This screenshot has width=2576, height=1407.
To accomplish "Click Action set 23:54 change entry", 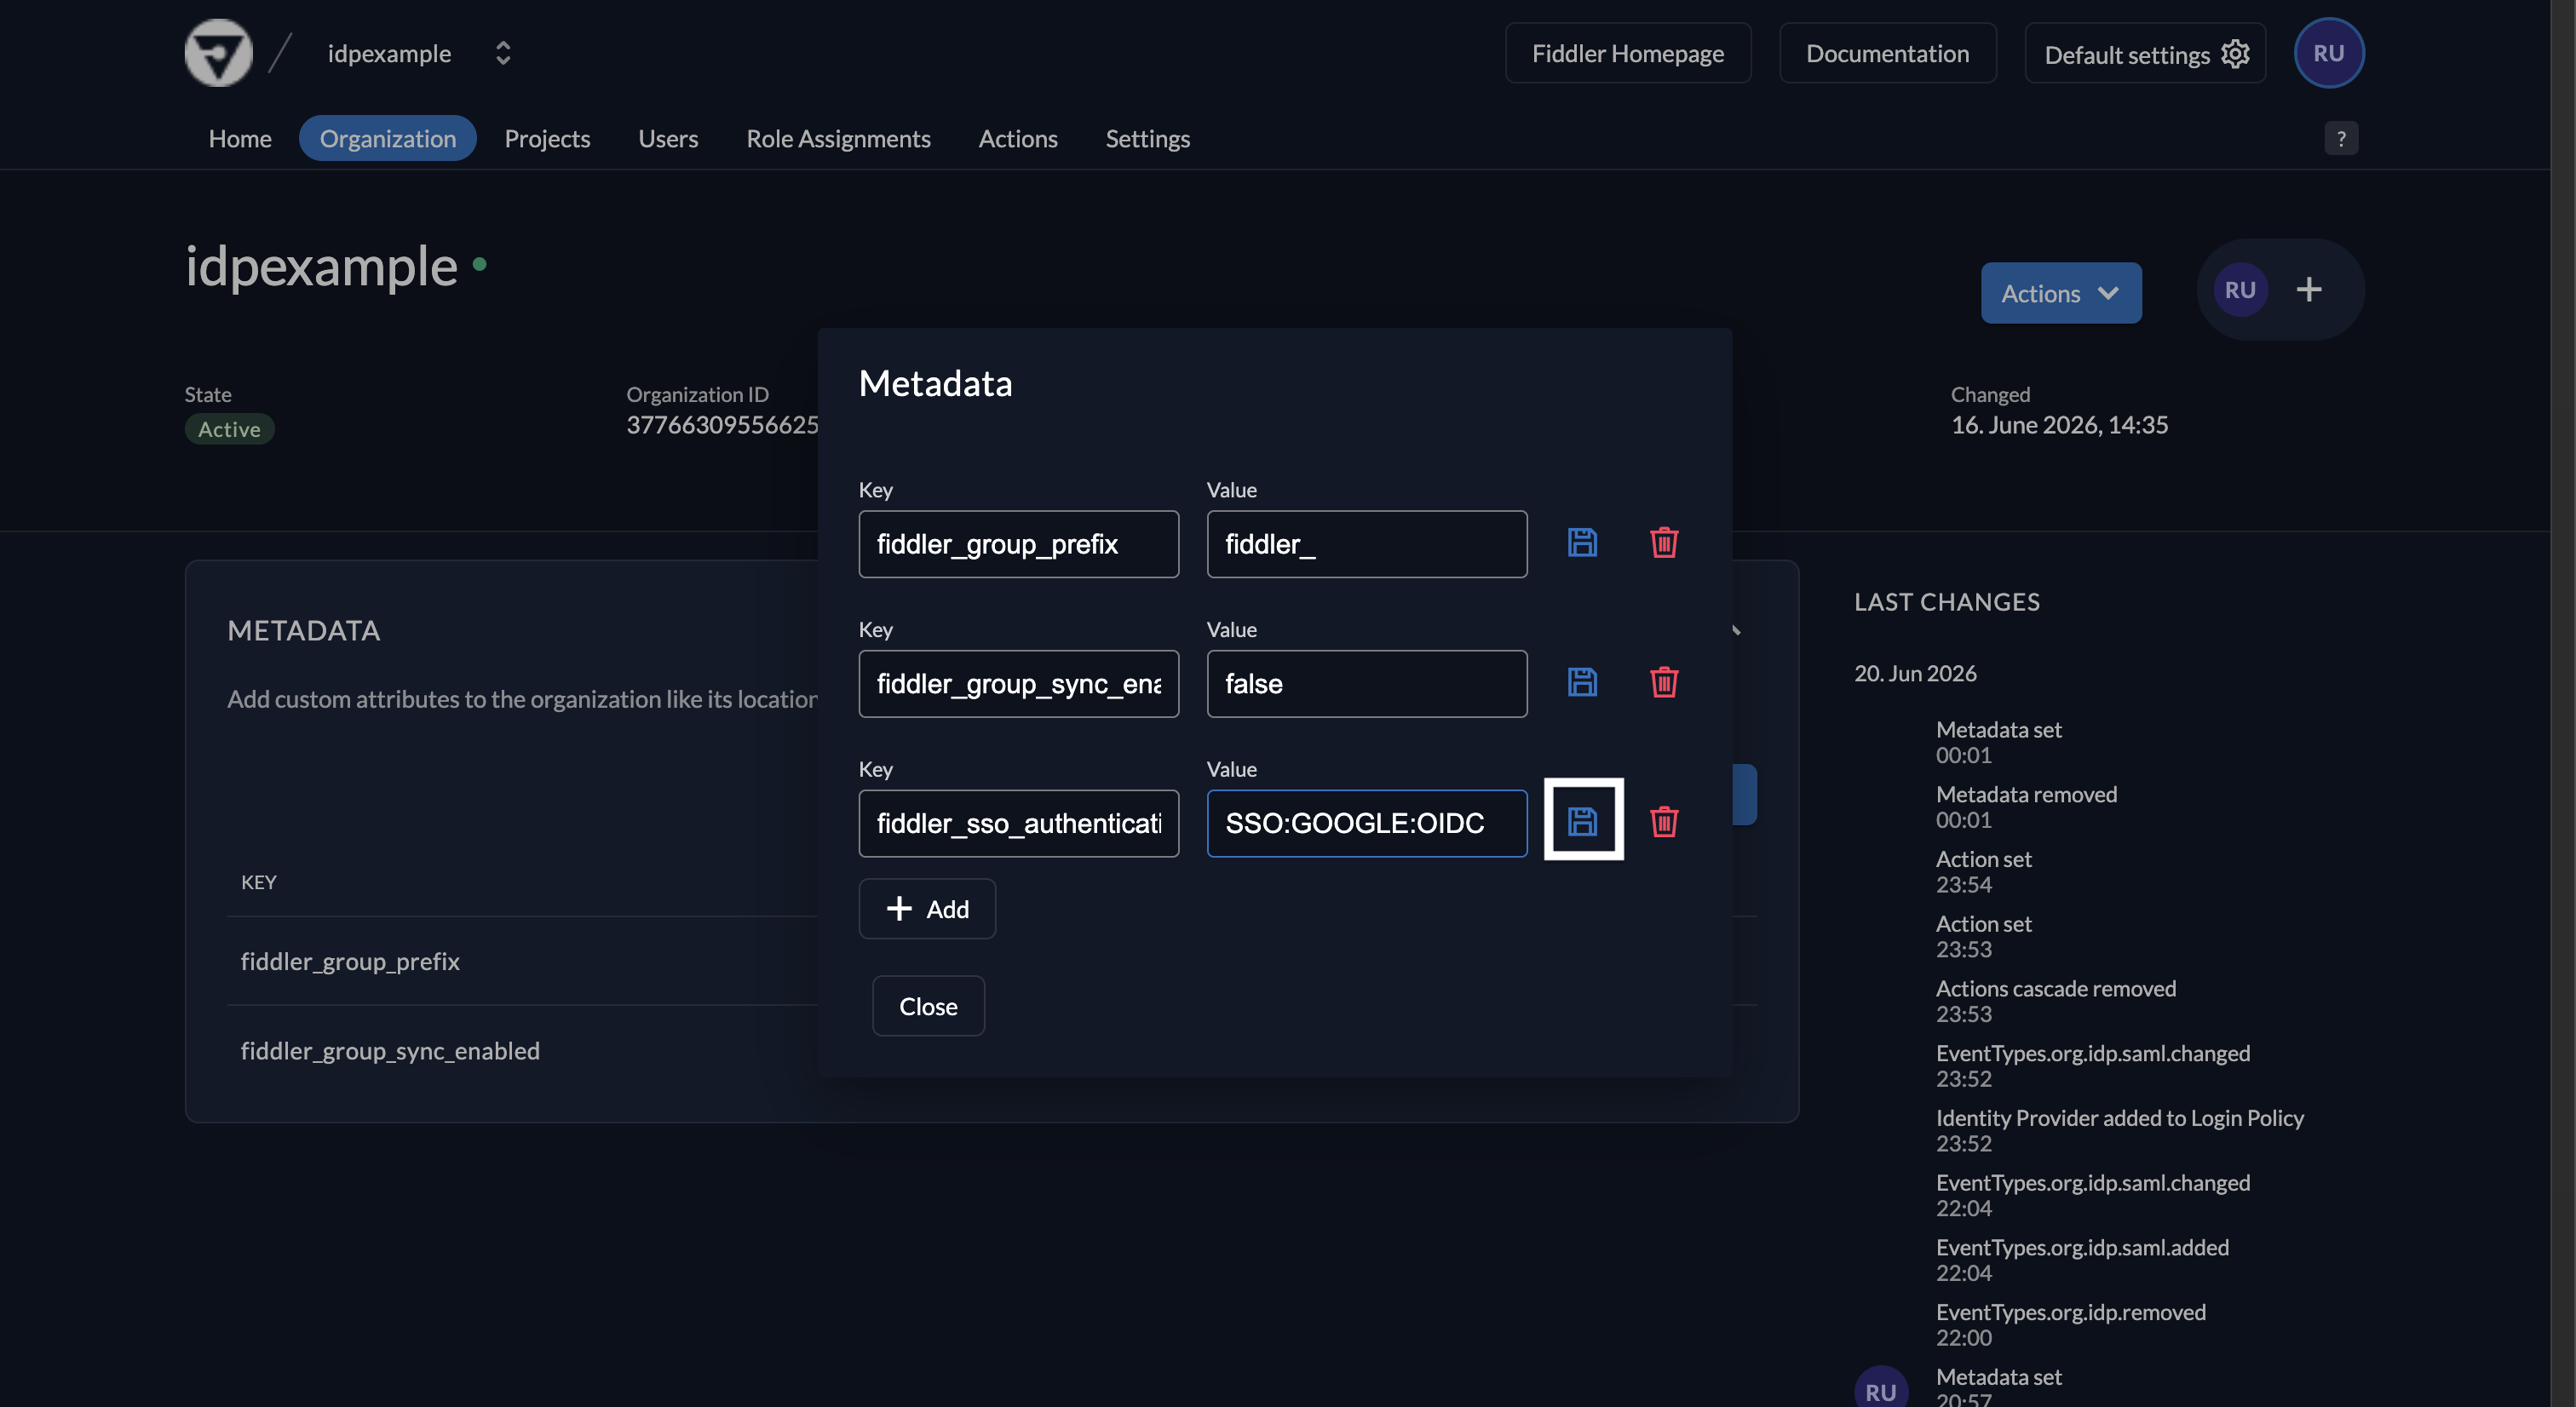I will tap(1983, 871).
